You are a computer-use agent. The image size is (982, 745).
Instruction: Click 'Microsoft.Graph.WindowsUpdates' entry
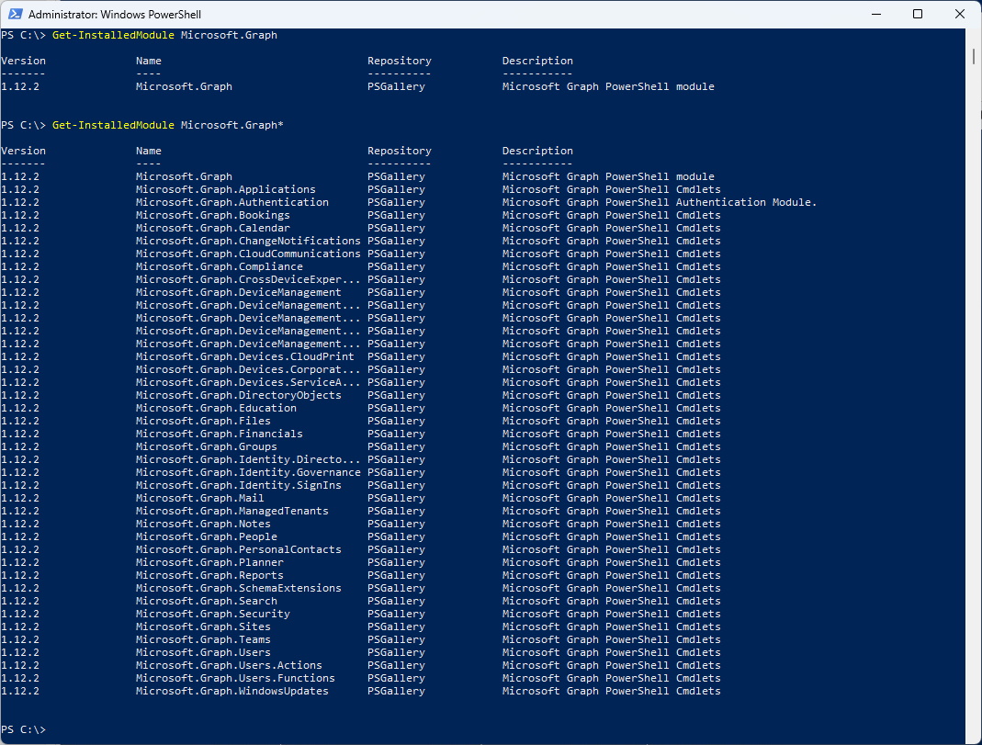232,691
